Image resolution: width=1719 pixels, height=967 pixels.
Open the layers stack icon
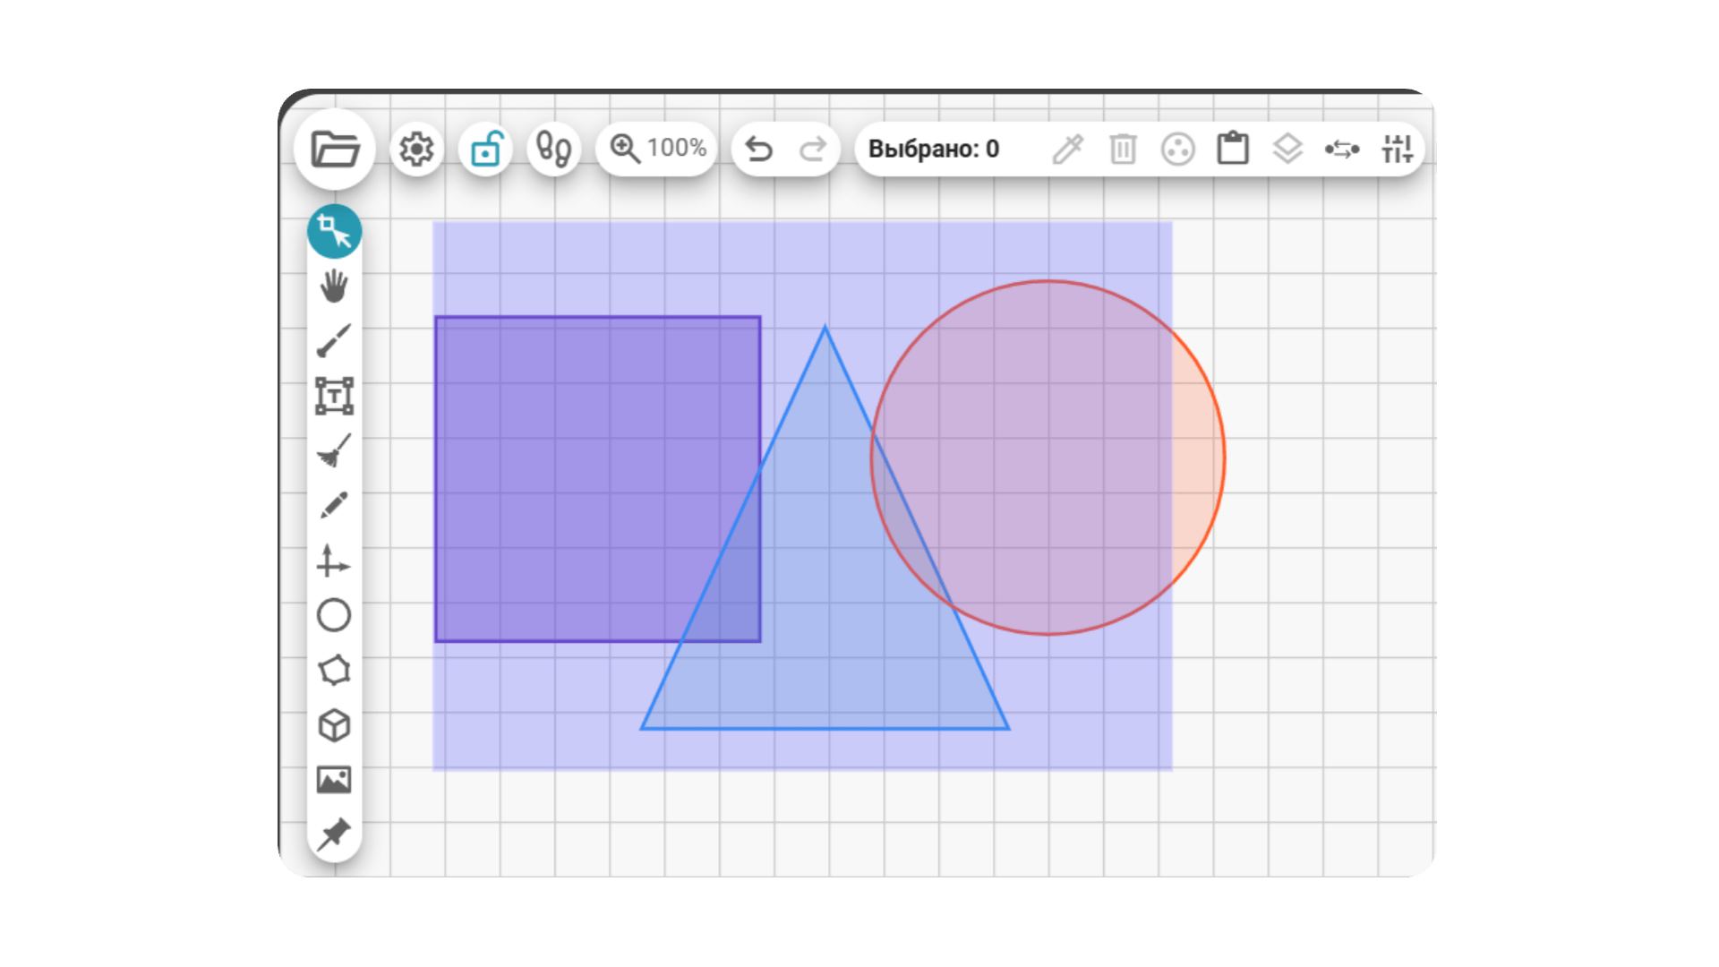tap(1287, 149)
